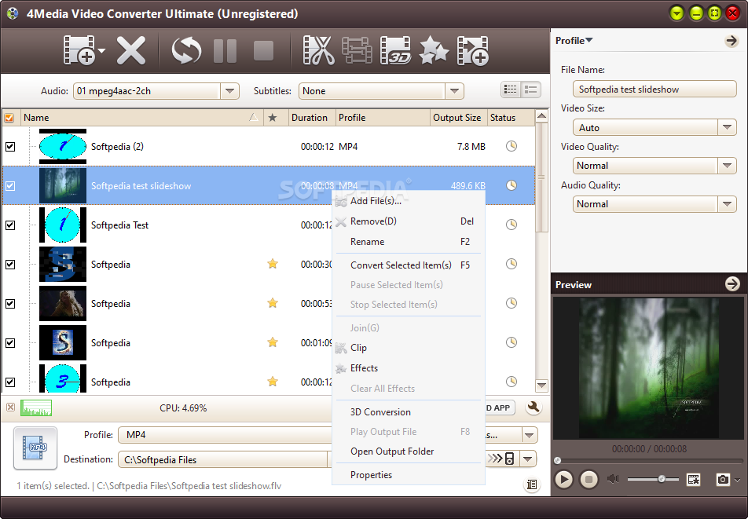748x519 pixels.
Task: Sort by the Duration column header
Action: coord(311,118)
